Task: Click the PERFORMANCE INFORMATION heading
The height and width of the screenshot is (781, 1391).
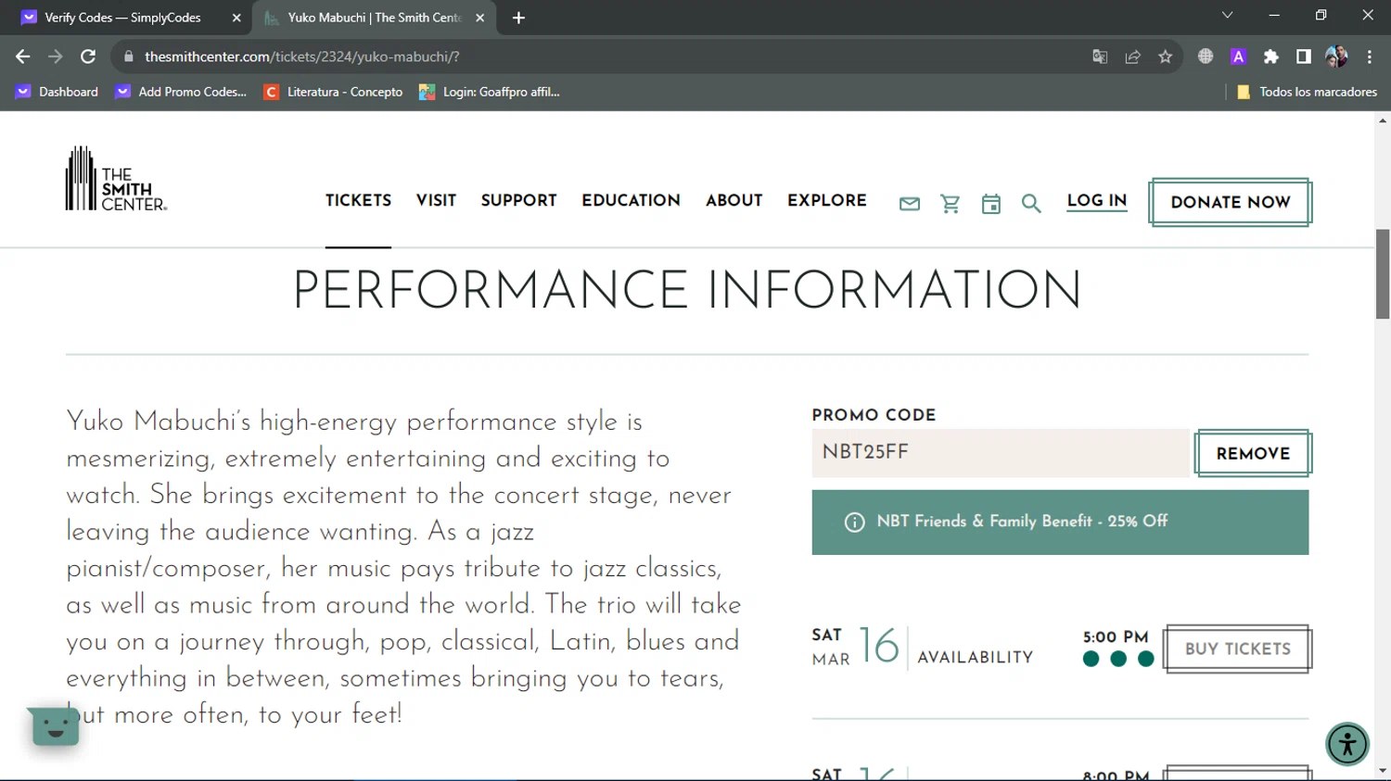Action: pos(687,290)
